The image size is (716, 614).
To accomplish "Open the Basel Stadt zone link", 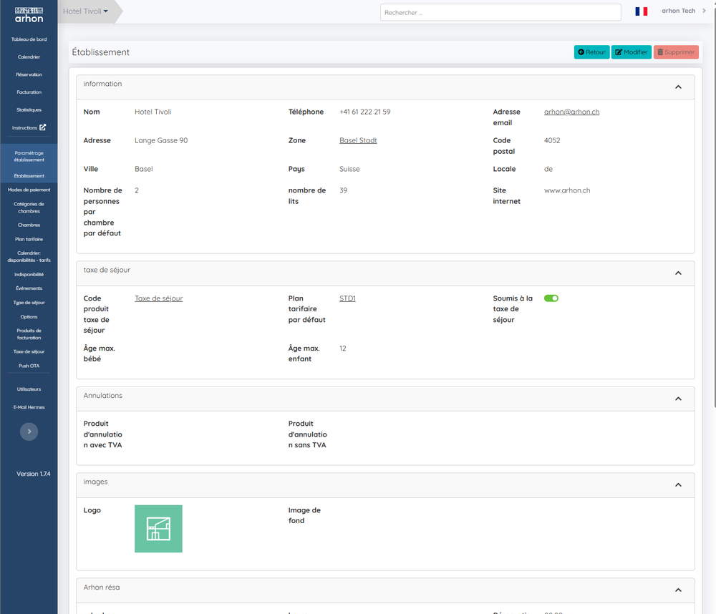I will (358, 140).
